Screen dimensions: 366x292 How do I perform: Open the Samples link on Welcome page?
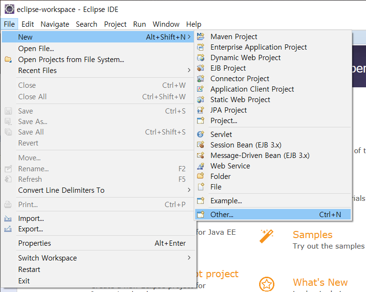pos(313,235)
